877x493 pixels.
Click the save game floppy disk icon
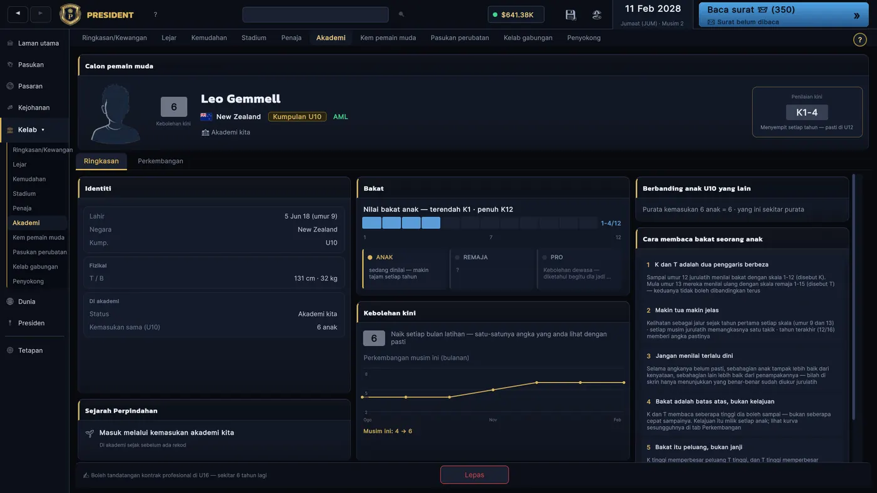tap(571, 14)
